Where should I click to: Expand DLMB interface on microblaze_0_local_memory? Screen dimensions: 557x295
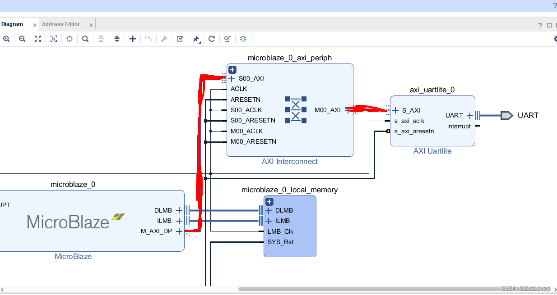click(x=269, y=210)
